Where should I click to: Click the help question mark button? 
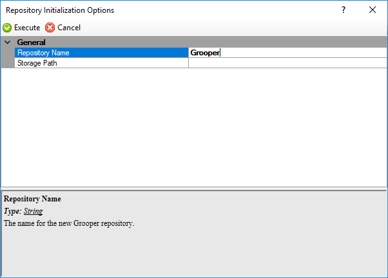[344, 10]
